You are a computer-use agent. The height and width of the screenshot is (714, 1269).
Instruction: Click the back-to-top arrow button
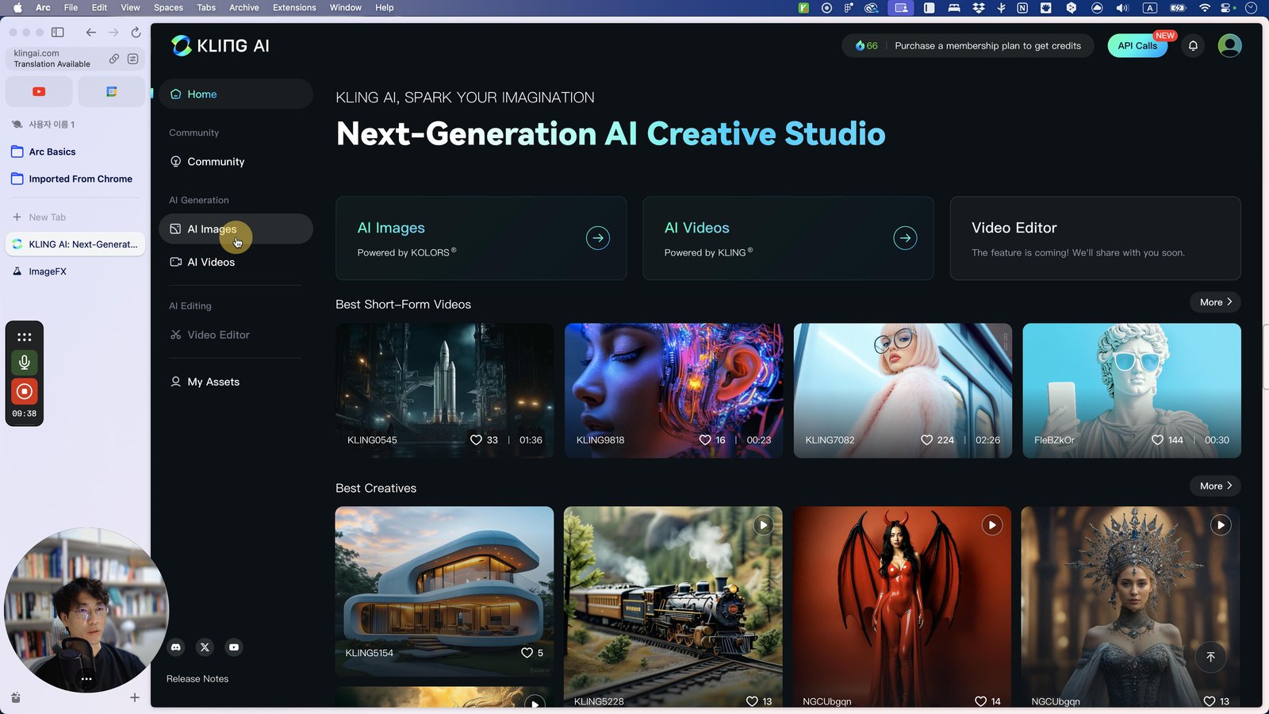pos(1210,657)
